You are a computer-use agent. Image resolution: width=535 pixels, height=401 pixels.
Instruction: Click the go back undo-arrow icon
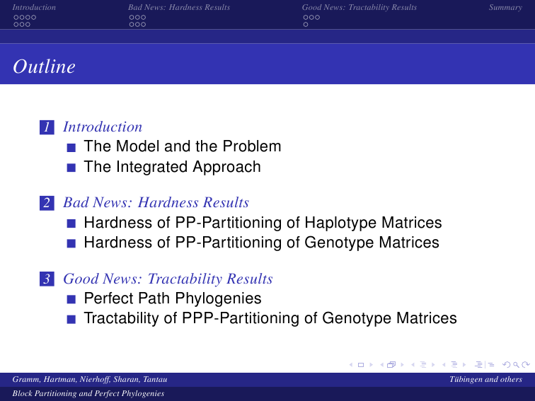tap(507, 365)
